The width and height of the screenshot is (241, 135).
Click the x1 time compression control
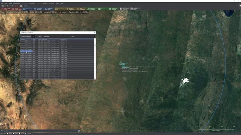pos(7,6)
